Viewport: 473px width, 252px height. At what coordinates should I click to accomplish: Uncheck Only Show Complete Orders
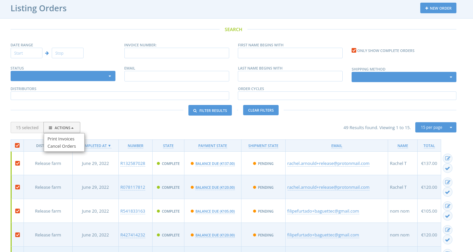click(354, 50)
